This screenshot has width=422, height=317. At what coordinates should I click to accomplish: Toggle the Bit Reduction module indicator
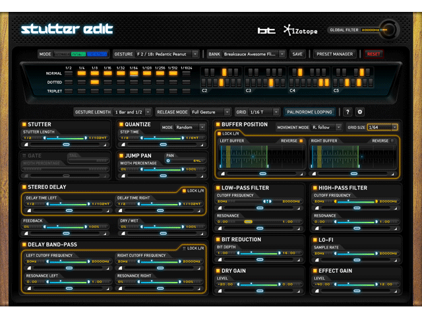(x=218, y=239)
